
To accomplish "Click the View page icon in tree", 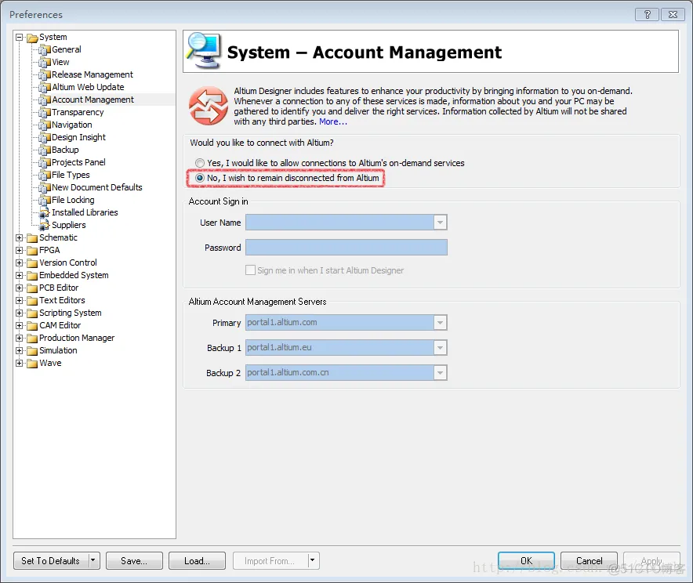I will (45, 62).
